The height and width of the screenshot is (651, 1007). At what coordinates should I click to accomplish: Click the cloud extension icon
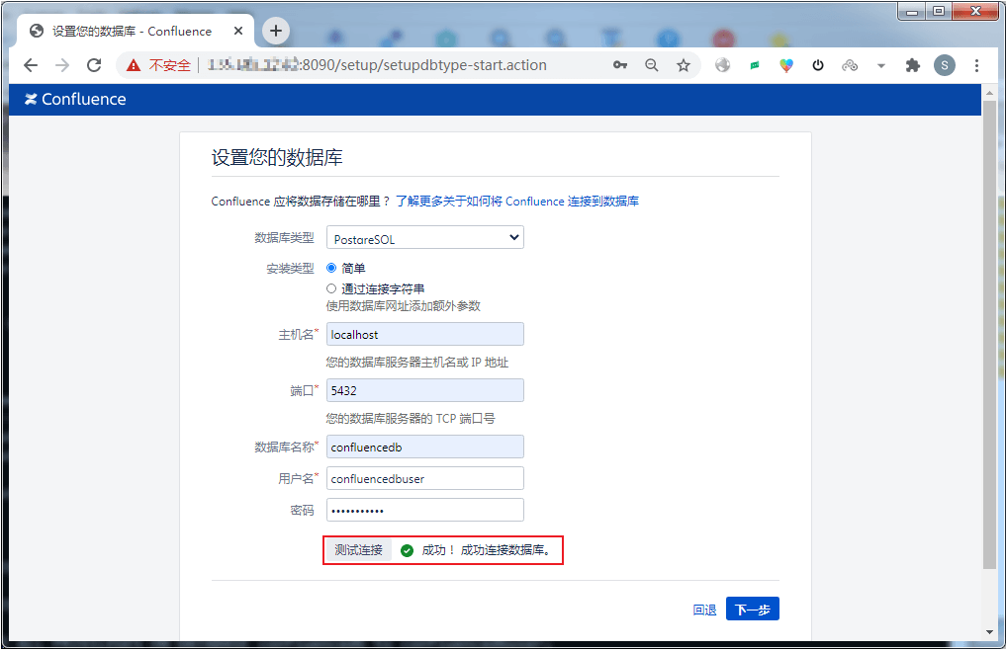[x=850, y=65]
